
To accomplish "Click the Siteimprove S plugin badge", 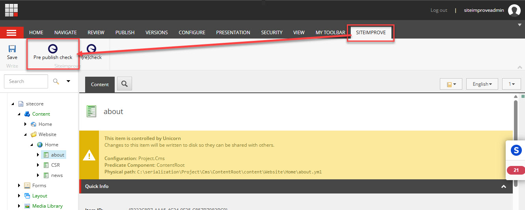I will click(516, 150).
